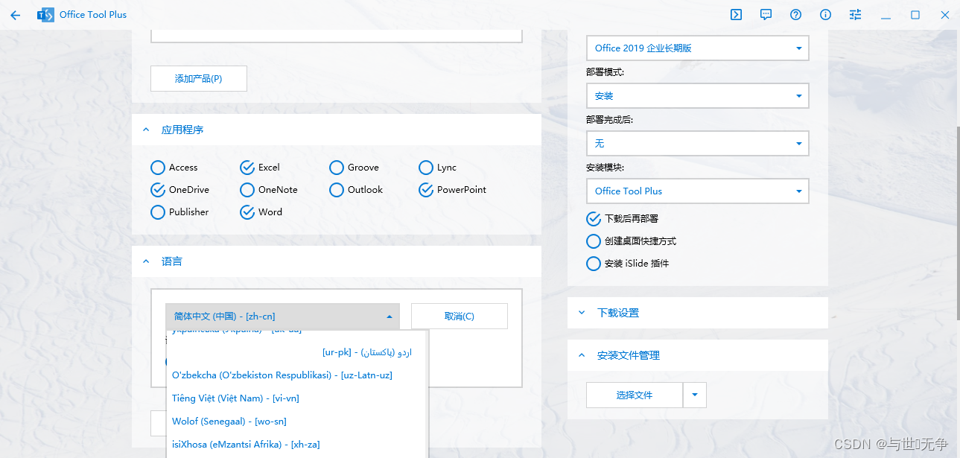The image size is (960, 458).
Task: Open the command console icon
Action: (x=736, y=14)
